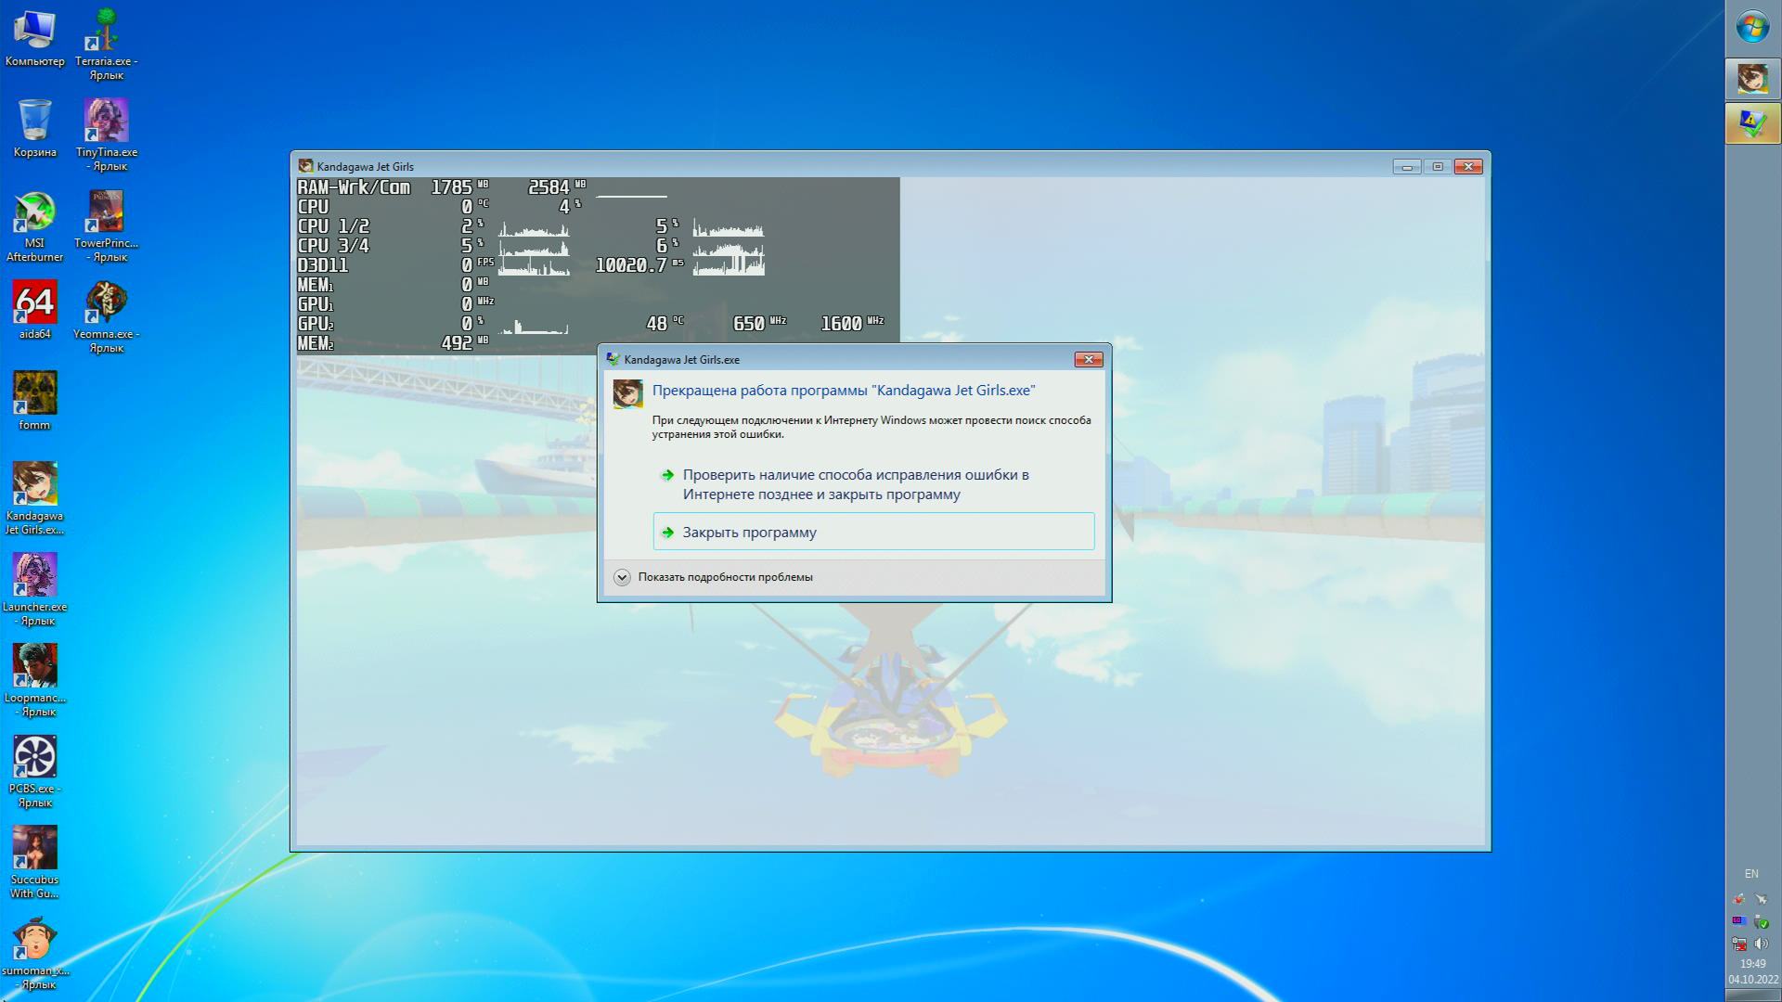Open the Windows Start orb
The width and height of the screenshot is (1782, 1002).
1752,27
